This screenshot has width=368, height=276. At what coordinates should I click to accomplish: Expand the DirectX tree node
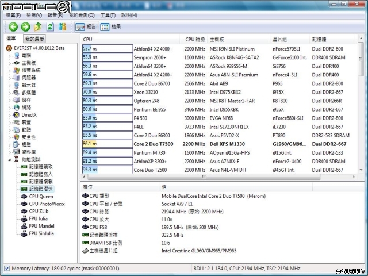[x=10, y=115]
